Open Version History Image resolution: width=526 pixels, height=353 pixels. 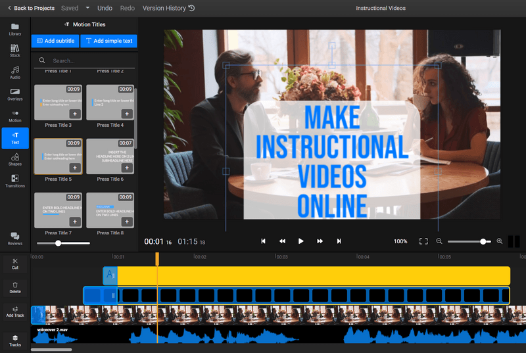coord(168,8)
